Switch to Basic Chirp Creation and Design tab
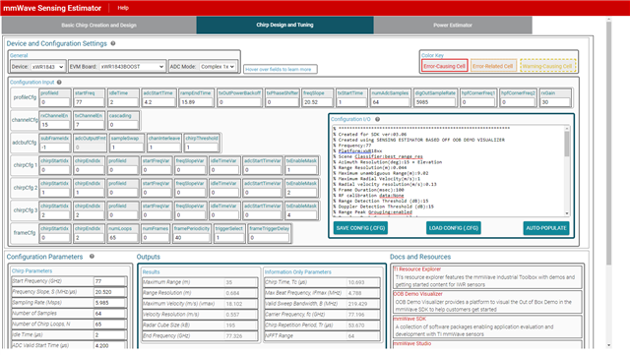This screenshot has width=630, height=355. click(98, 25)
